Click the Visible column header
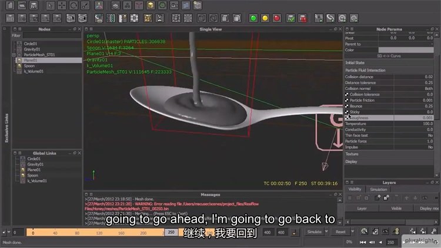This screenshot has height=248, width=441. (x=396, y=209)
